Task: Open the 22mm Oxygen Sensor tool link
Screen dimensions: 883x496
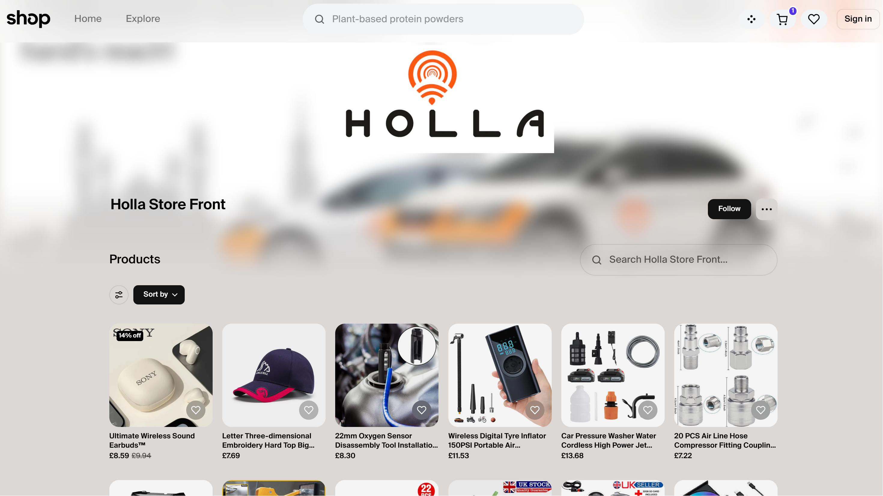Action: [386, 440]
